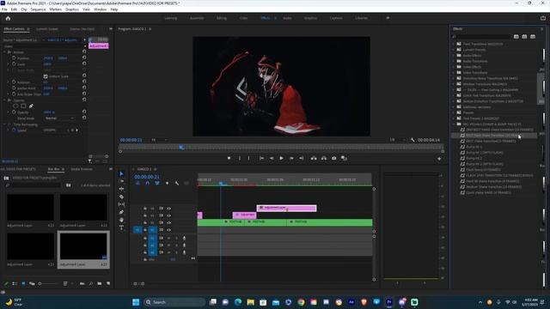
Task: Click the Quick Export icon at top right
Action: [x=542, y=18]
